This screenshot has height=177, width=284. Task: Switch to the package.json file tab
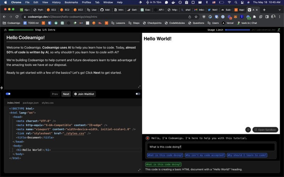click(31, 103)
